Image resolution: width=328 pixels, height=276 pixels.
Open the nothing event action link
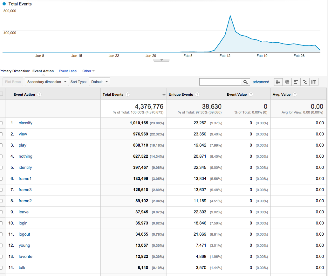[x=25, y=156]
